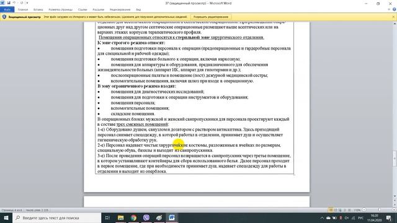Open the Разметка страницы ribbon tab
The image size is (397, 223).
click(x=61, y=10)
